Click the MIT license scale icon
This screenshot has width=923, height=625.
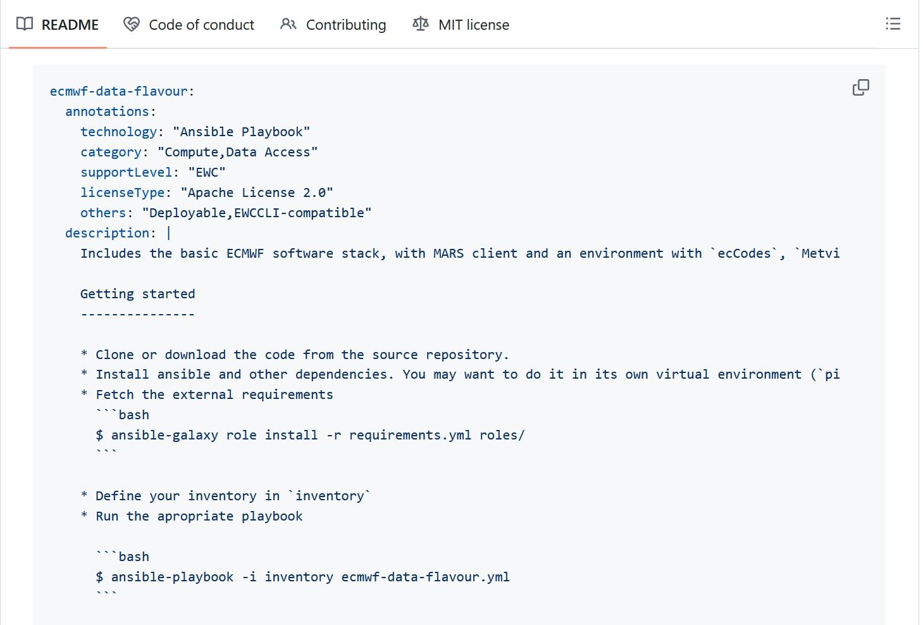(x=421, y=24)
